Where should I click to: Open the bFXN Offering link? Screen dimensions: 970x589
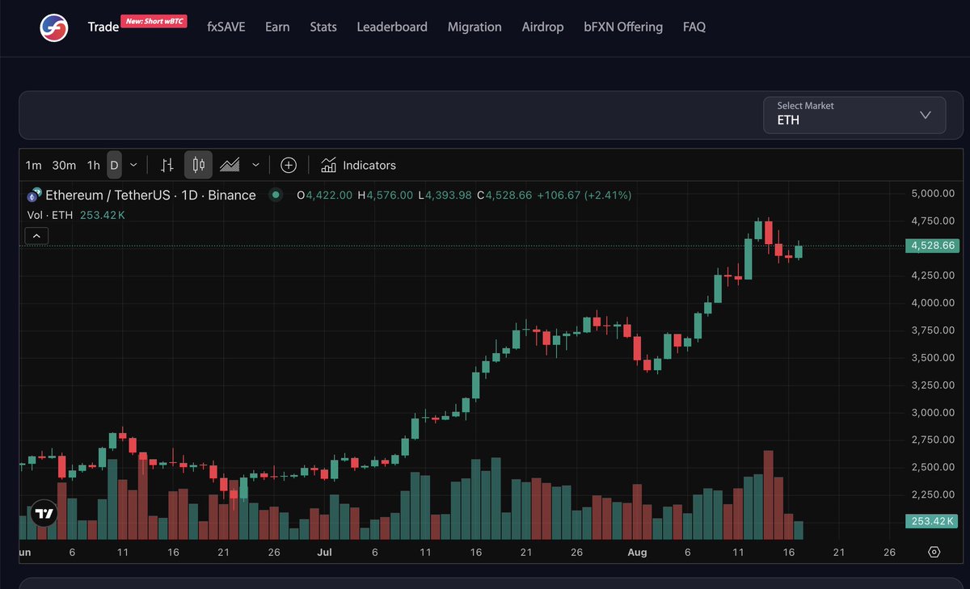(623, 27)
